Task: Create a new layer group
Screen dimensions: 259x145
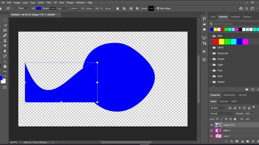Action: 247,141
